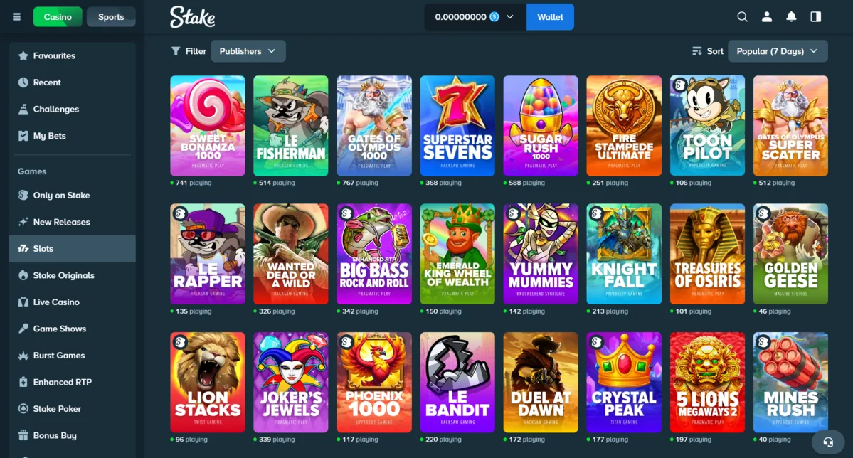Open the search magnifier icon
This screenshot has height=458, width=853.
pyautogui.click(x=742, y=17)
